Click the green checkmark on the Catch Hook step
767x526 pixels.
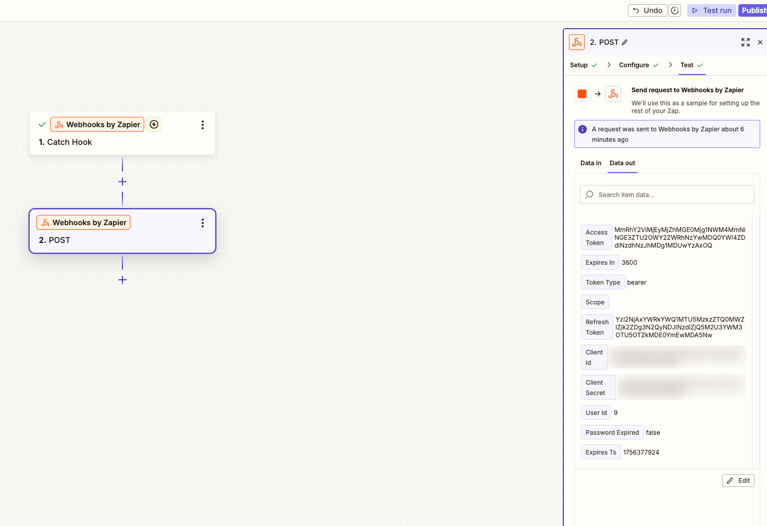point(42,124)
